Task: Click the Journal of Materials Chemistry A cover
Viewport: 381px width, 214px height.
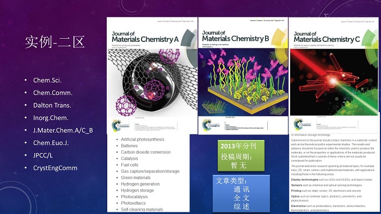Action: point(152,75)
